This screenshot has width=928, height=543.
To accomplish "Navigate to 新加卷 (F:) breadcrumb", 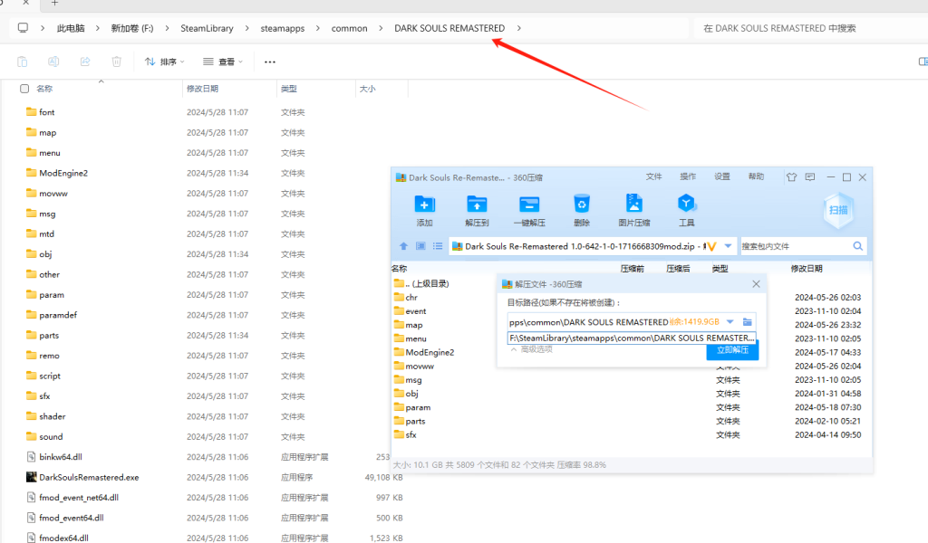I will click(132, 28).
